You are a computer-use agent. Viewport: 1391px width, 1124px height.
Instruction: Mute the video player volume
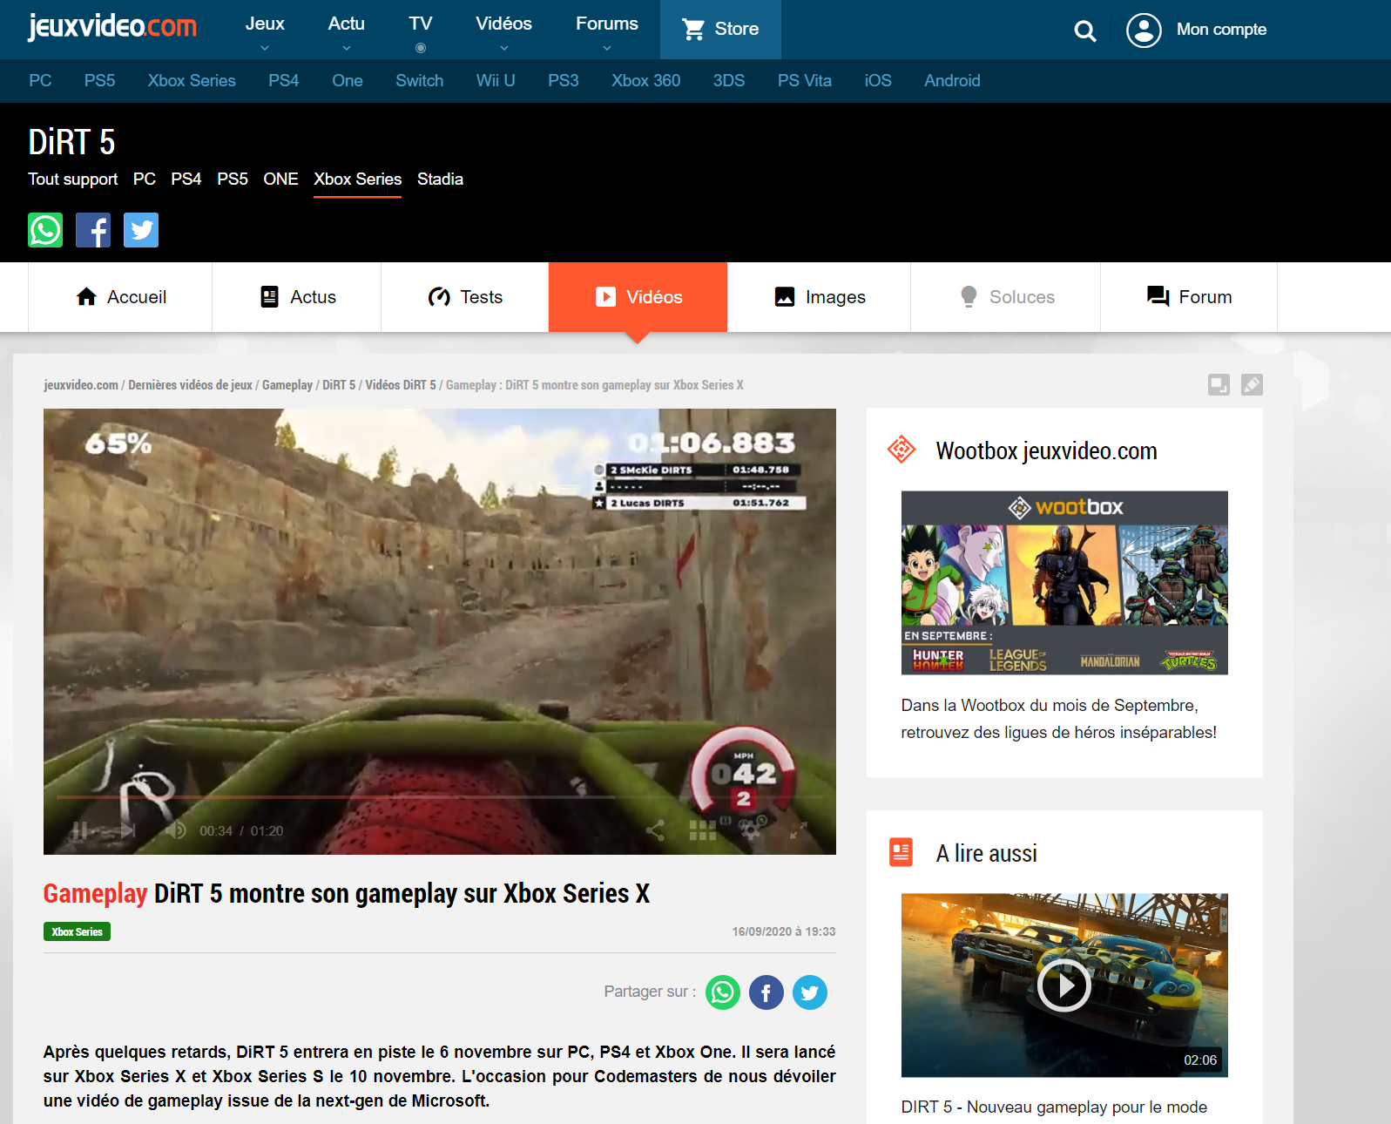[175, 830]
